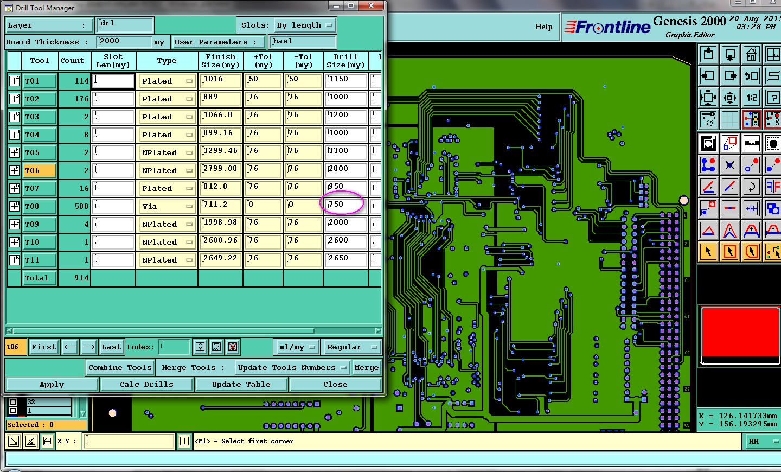This screenshot has width=781, height=472.
Task: Click the Drill Tool Manager horizontal scrollbar
Action: 163,330
